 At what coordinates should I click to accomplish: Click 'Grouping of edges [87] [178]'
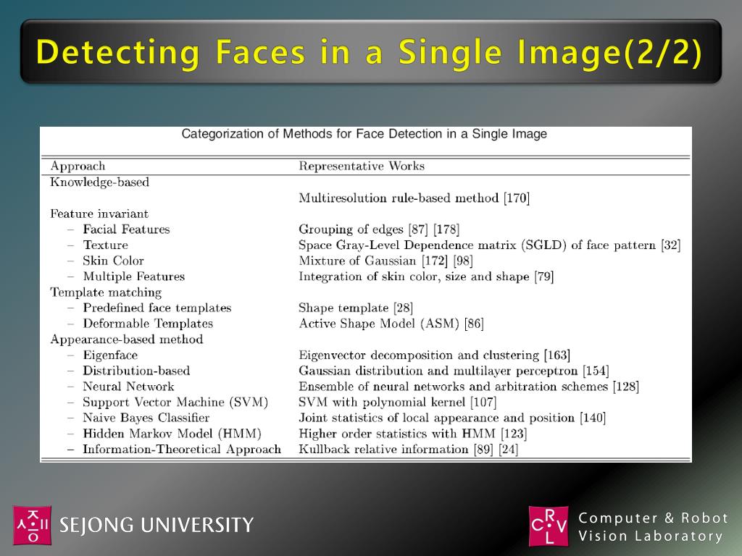pyautogui.click(x=379, y=229)
